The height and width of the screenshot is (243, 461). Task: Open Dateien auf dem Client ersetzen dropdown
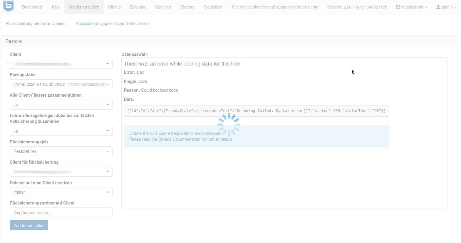coord(61,192)
